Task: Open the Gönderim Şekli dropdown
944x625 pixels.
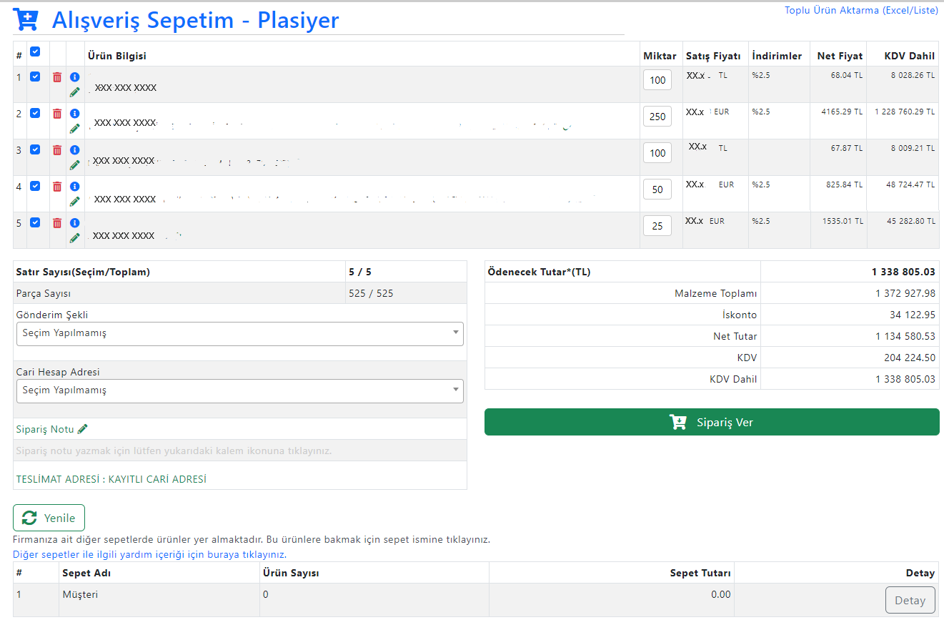Action: click(x=239, y=333)
